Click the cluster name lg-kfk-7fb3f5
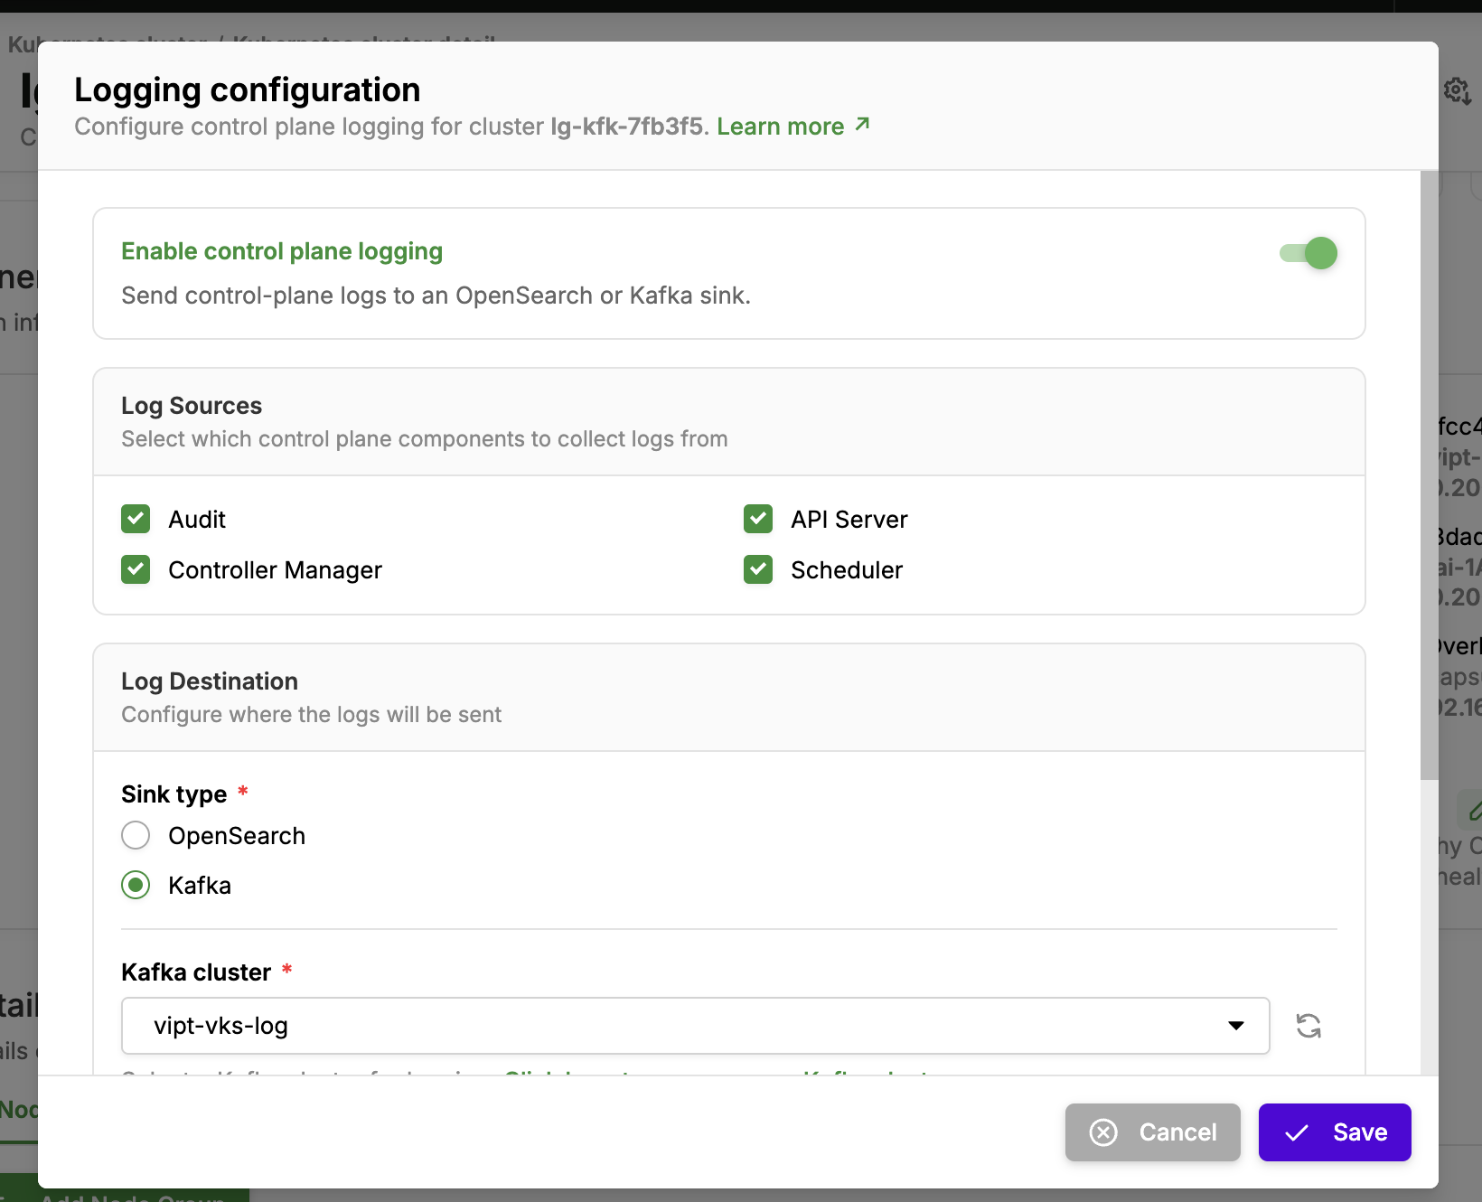This screenshot has width=1482, height=1202. click(626, 127)
